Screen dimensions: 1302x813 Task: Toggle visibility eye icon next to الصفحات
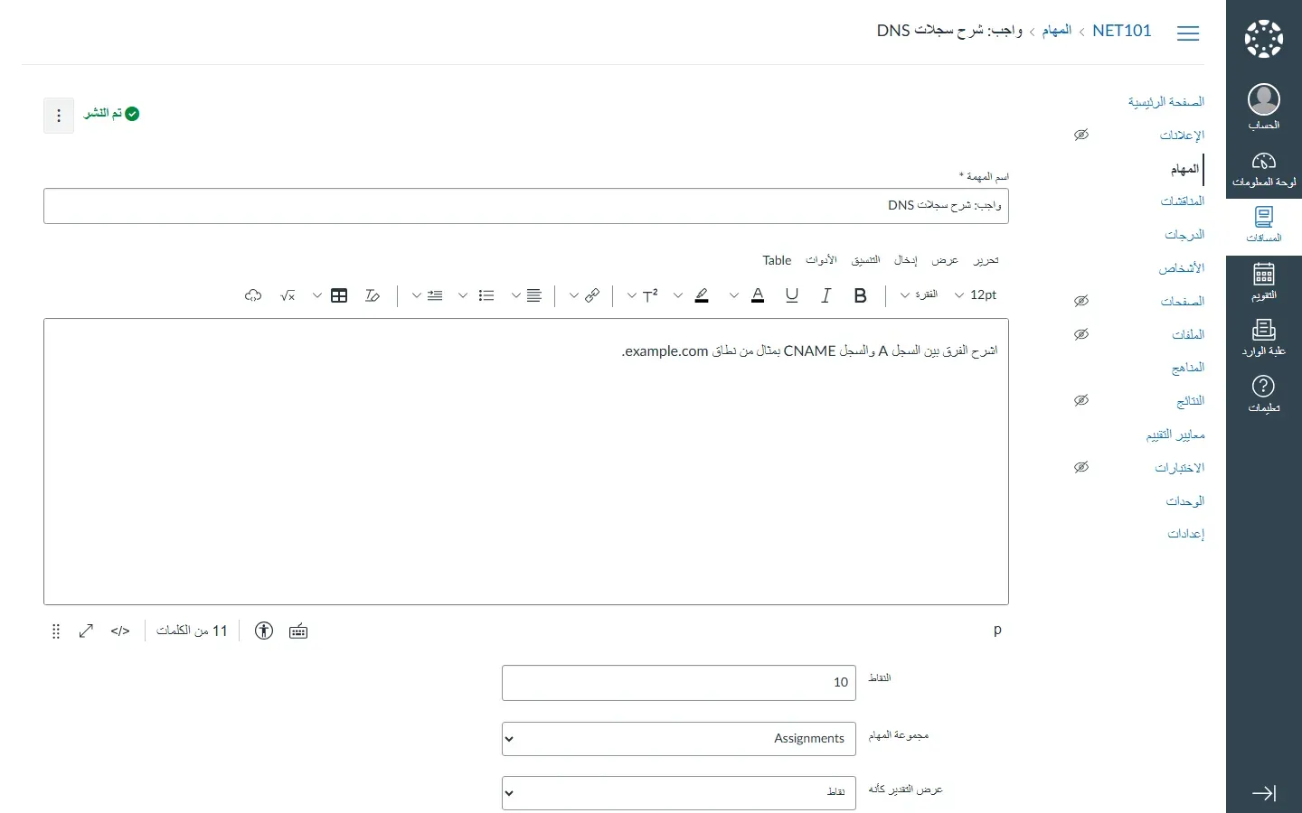(x=1081, y=301)
